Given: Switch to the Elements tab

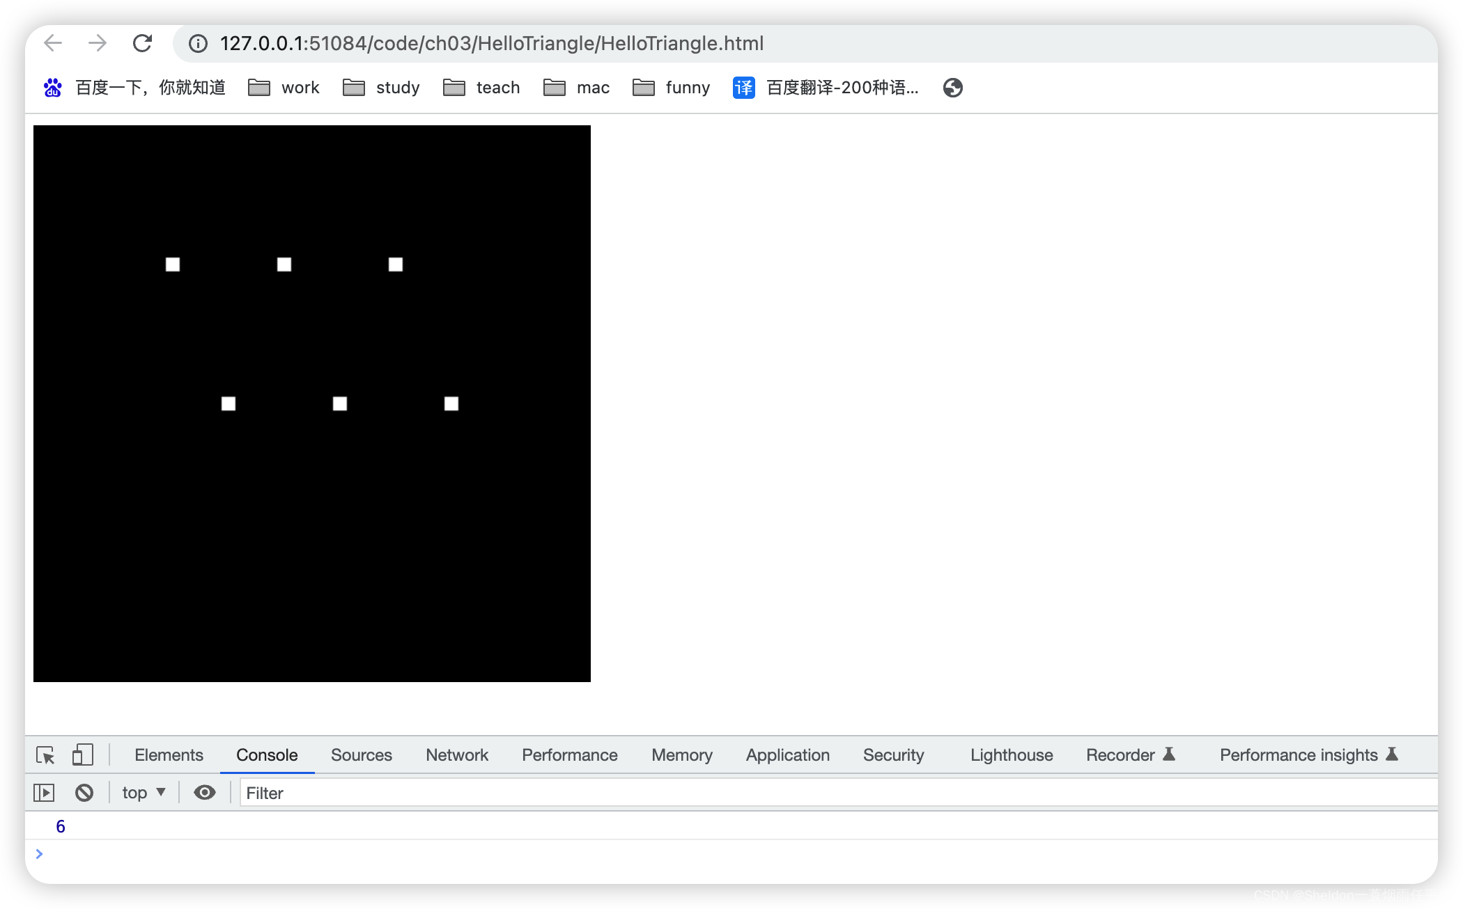Looking at the screenshot, I should click(x=169, y=755).
